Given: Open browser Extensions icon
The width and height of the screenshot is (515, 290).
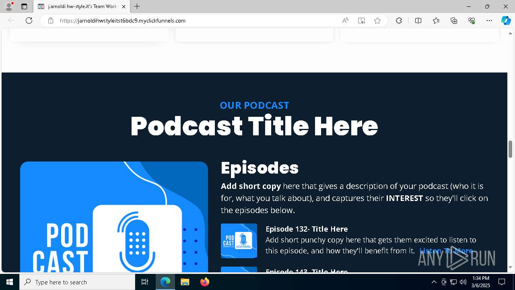Looking at the screenshot, I should point(399,21).
